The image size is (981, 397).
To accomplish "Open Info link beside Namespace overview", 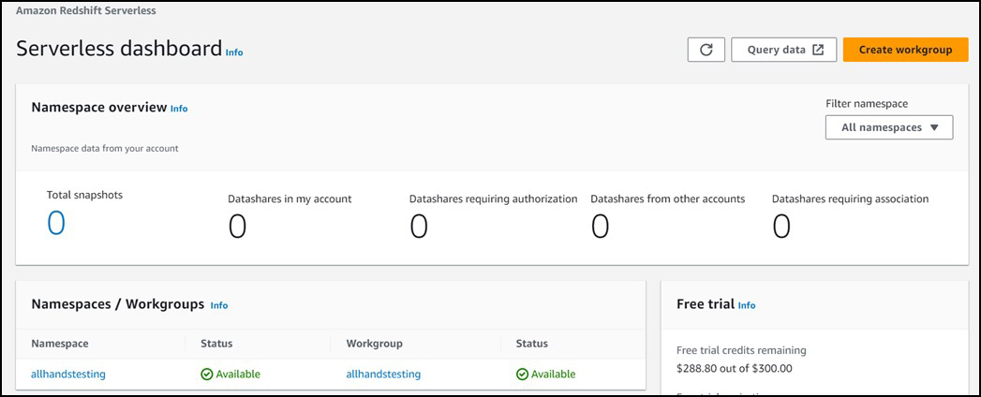I will point(179,109).
